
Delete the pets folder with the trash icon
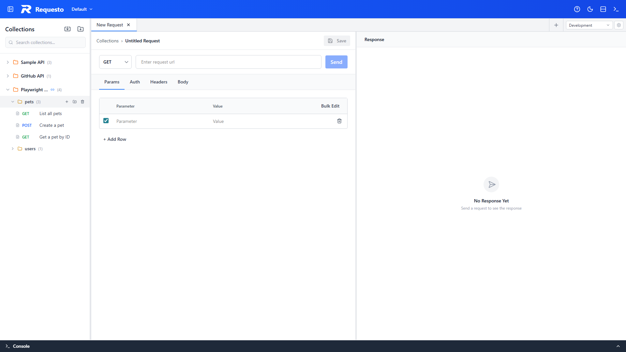pyautogui.click(x=82, y=102)
